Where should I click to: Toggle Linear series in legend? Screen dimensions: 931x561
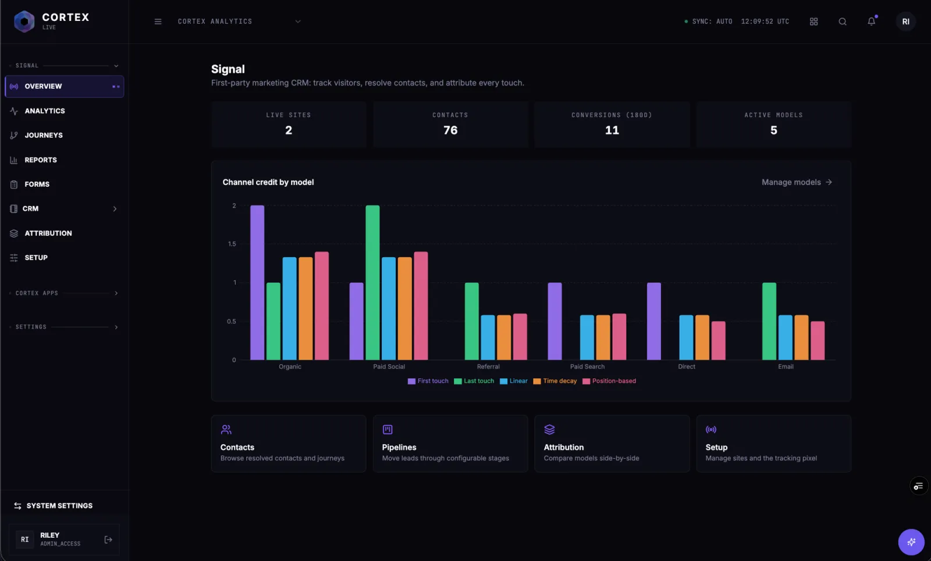(x=514, y=381)
